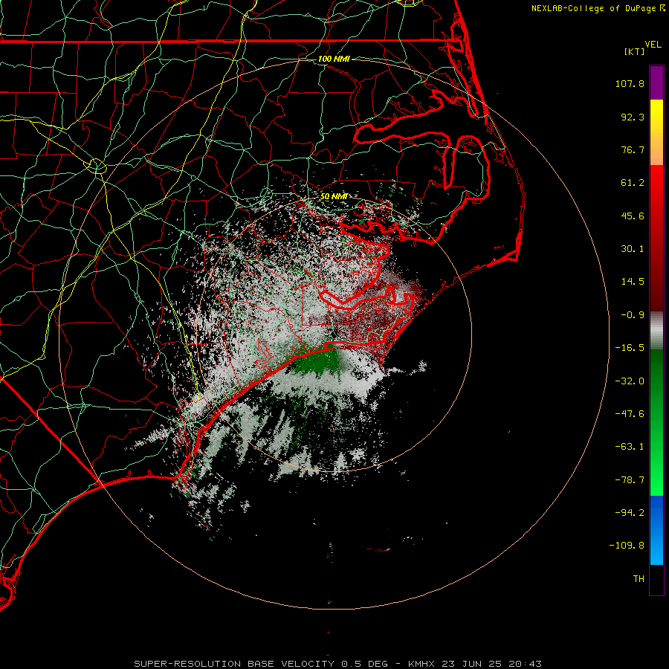Image resolution: width=669 pixels, height=669 pixels.
Task: Click the 107.8 legend value
Action: [x=630, y=83]
